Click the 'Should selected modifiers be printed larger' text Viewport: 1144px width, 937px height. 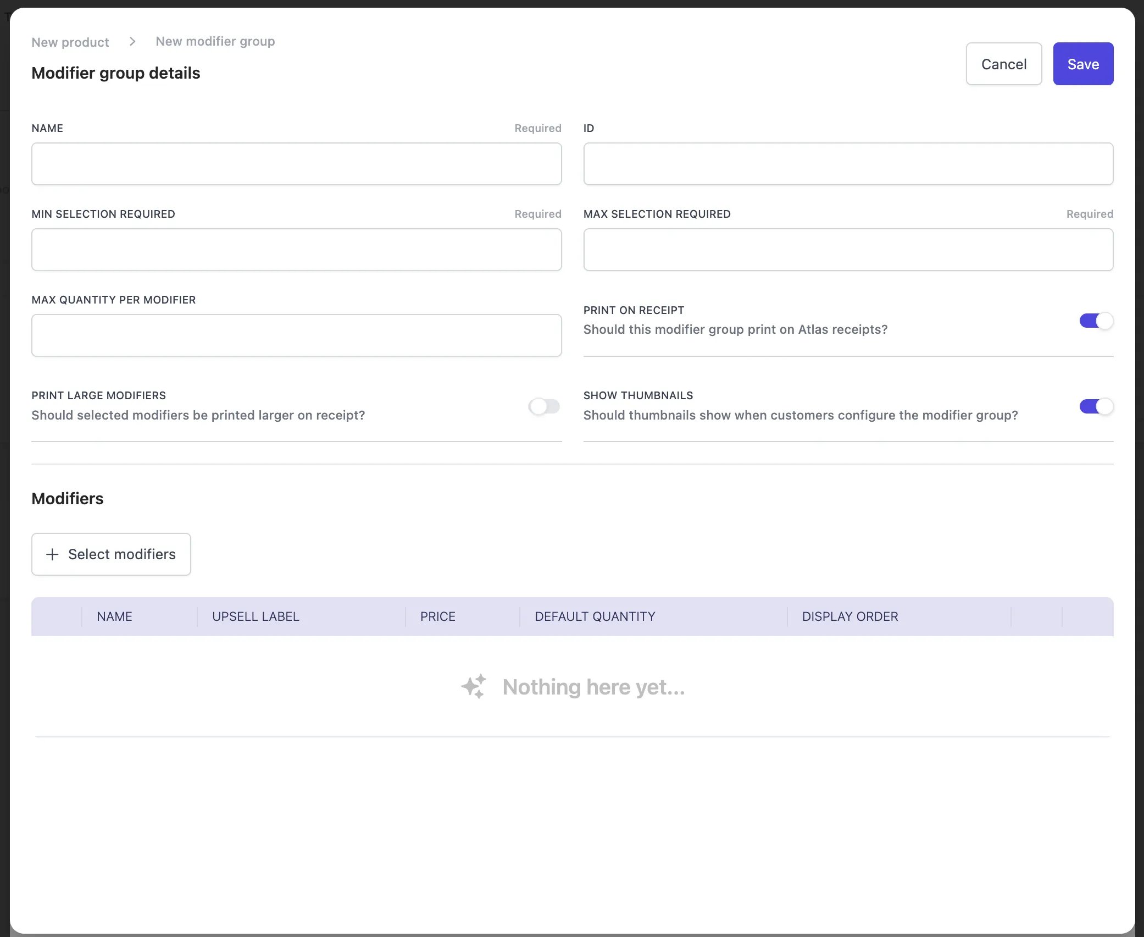pyautogui.click(x=198, y=415)
